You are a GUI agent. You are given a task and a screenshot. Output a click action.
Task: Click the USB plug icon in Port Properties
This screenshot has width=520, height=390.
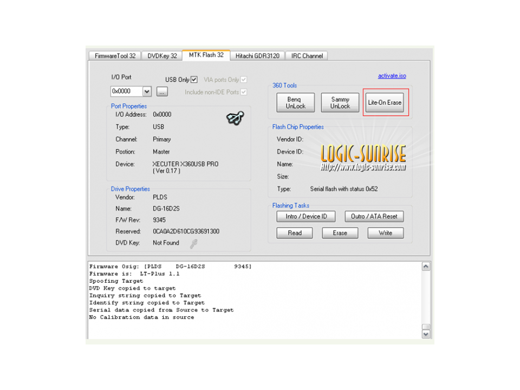coord(235,118)
